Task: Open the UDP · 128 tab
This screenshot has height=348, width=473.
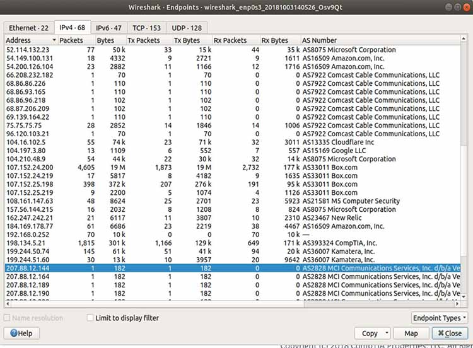Action: tap(187, 28)
